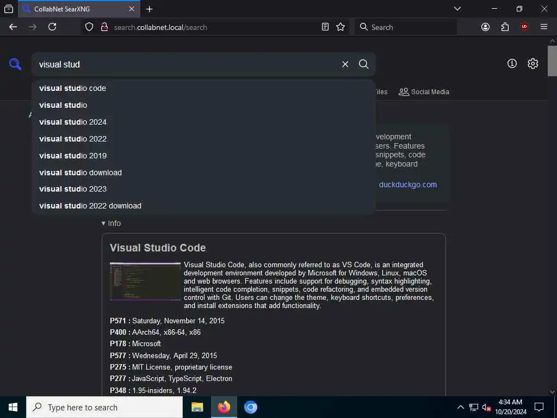The width and height of the screenshot is (557, 418).
Task: Open the tracking protection shield icon
Action: coord(89,27)
